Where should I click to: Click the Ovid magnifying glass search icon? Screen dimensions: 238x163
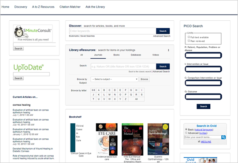coord(223,137)
